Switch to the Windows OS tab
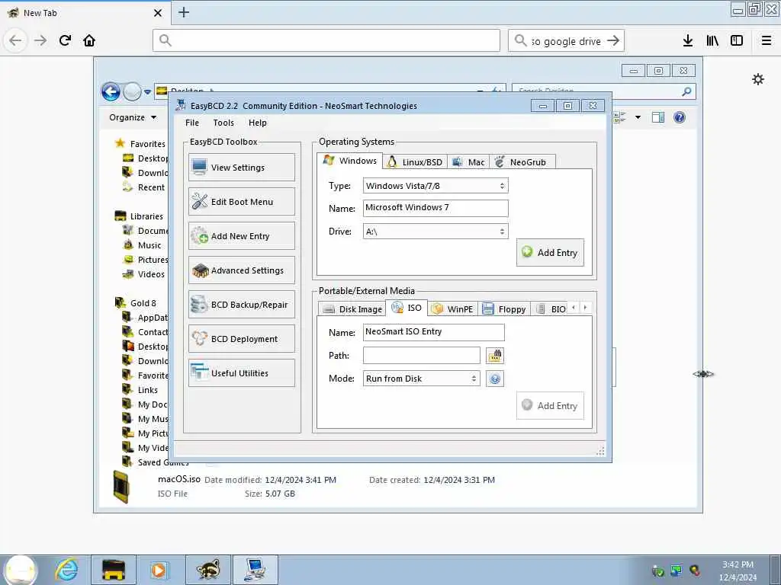 click(349, 161)
